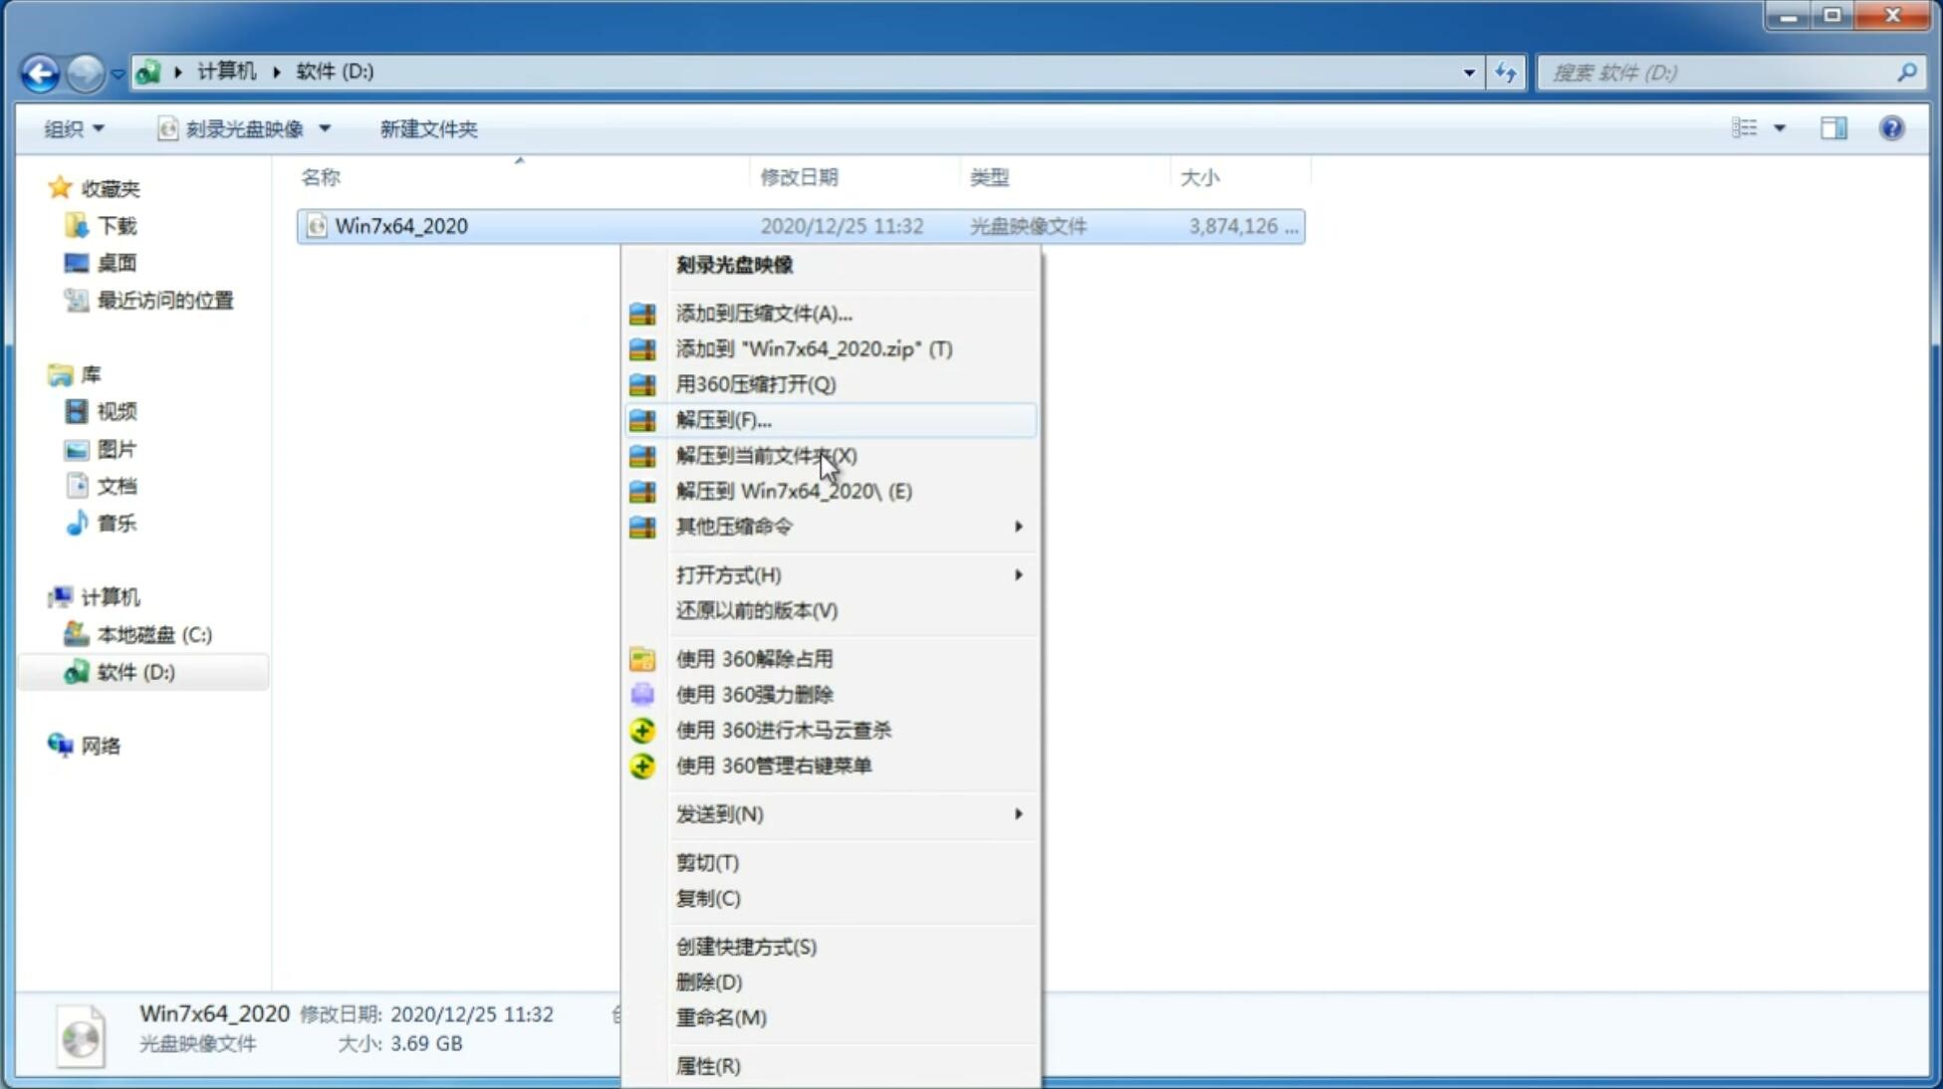Click 重命名 to rename the file
Screen dimensions: 1943x1089
(721, 1017)
